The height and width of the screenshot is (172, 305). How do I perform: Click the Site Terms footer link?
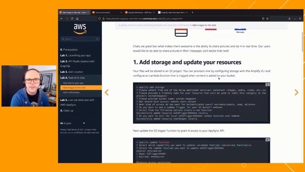(x=72, y=129)
